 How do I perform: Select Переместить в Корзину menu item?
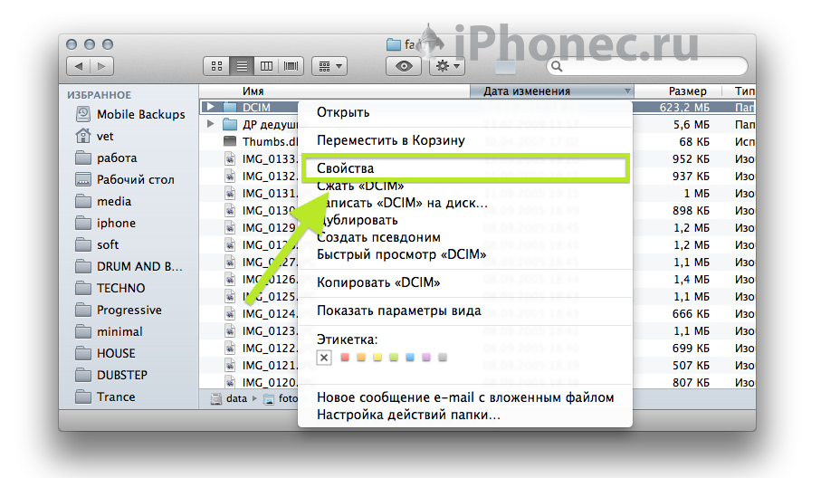coord(390,140)
